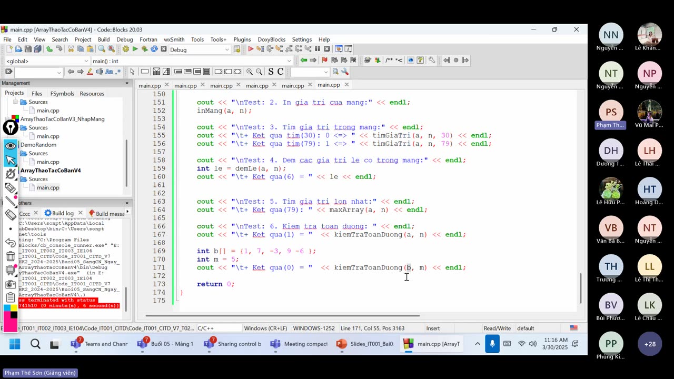Click the Save file icon
674x379 pixels.
(x=28, y=49)
